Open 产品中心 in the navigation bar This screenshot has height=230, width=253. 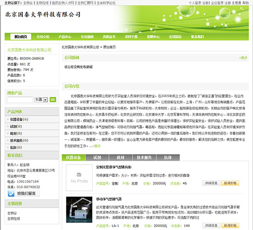click(65, 36)
